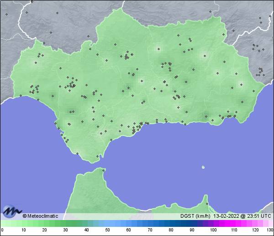This screenshot has width=274, height=236.
Task: Click the 80 value on the scale
Action: point(171,230)
